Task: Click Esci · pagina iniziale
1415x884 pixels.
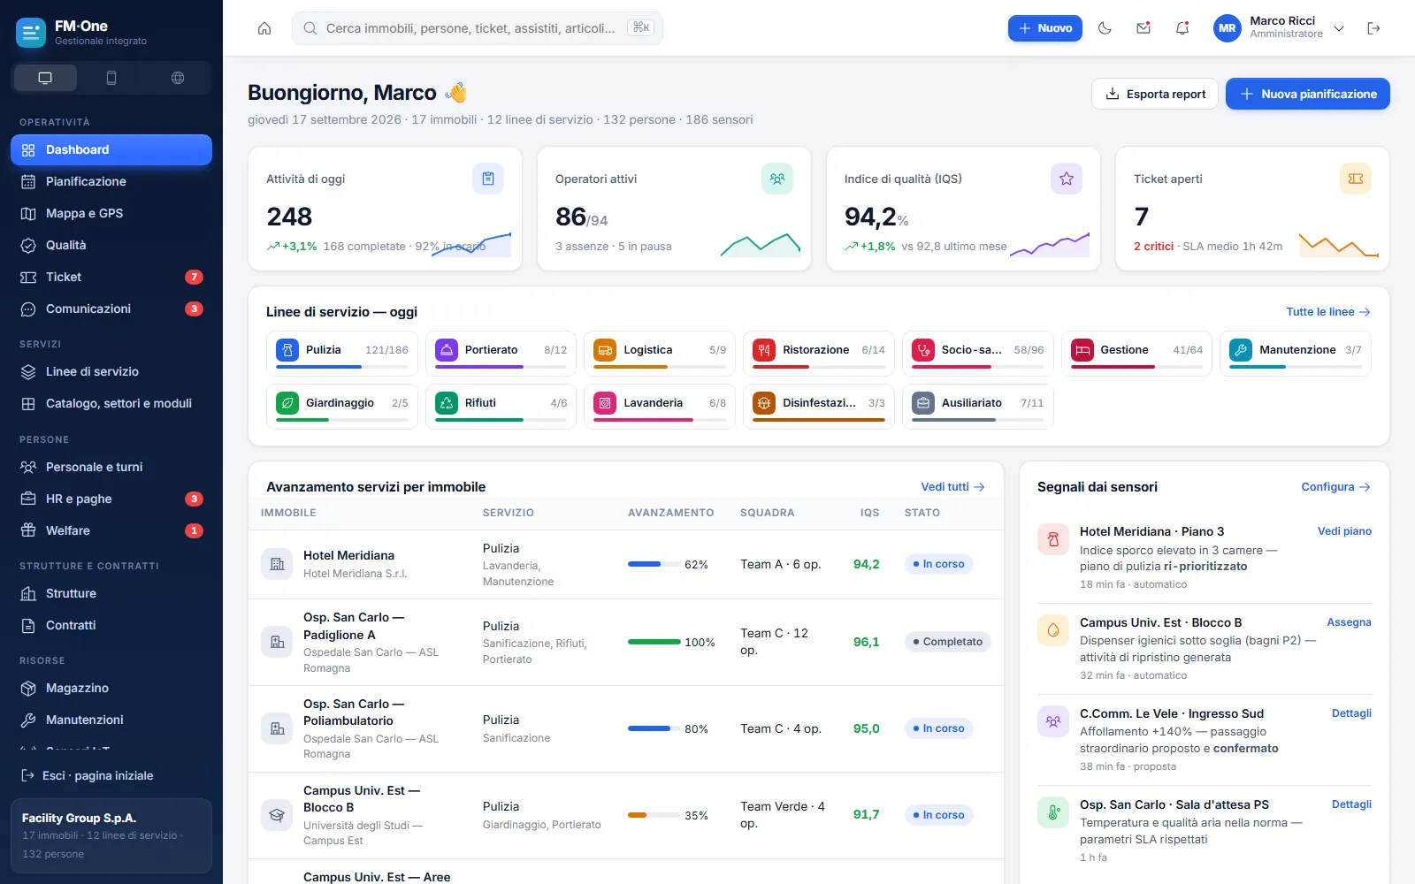Action: [x=111, y=775]
